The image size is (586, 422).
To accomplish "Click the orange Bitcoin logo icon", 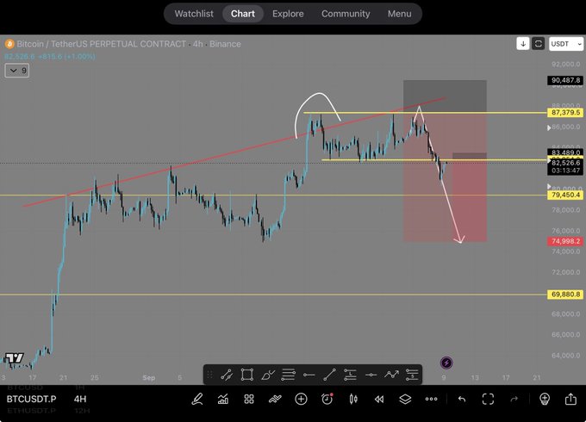I will [x=9, y=44].
